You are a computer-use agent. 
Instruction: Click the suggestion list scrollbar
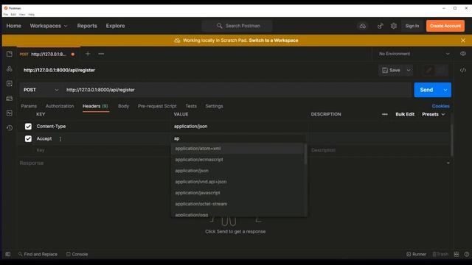[x=305, y=155]
